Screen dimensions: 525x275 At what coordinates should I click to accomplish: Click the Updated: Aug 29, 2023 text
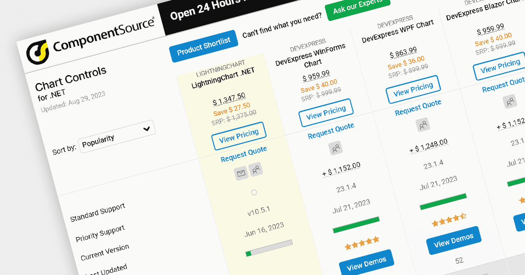click(73, 101)
